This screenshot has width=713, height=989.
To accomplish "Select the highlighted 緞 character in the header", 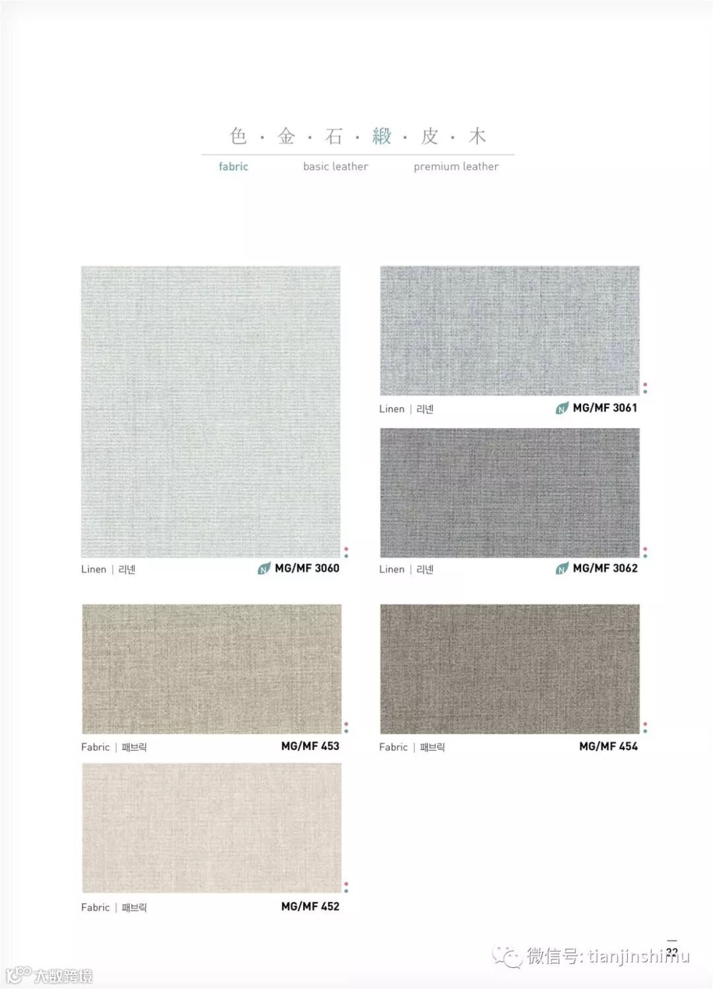I will point(382,136).
